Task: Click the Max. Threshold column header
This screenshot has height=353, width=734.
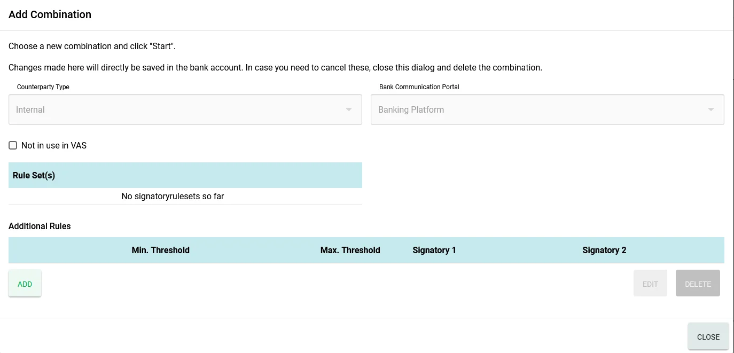Action: [350, 250]
